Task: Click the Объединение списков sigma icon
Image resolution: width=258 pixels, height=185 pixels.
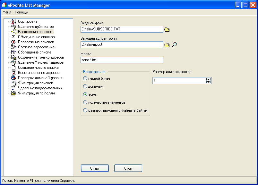Action: (13, 37)
